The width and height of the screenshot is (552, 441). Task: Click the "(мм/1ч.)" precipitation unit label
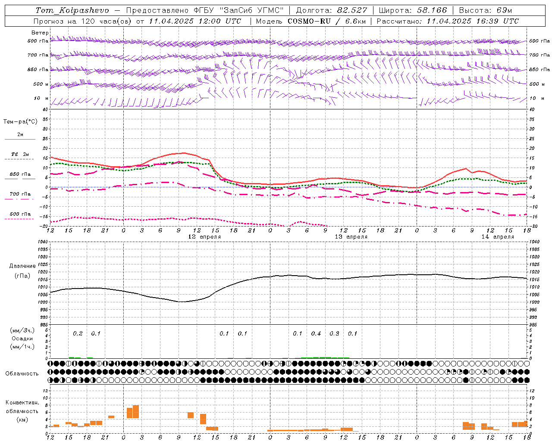click(22, 347)
